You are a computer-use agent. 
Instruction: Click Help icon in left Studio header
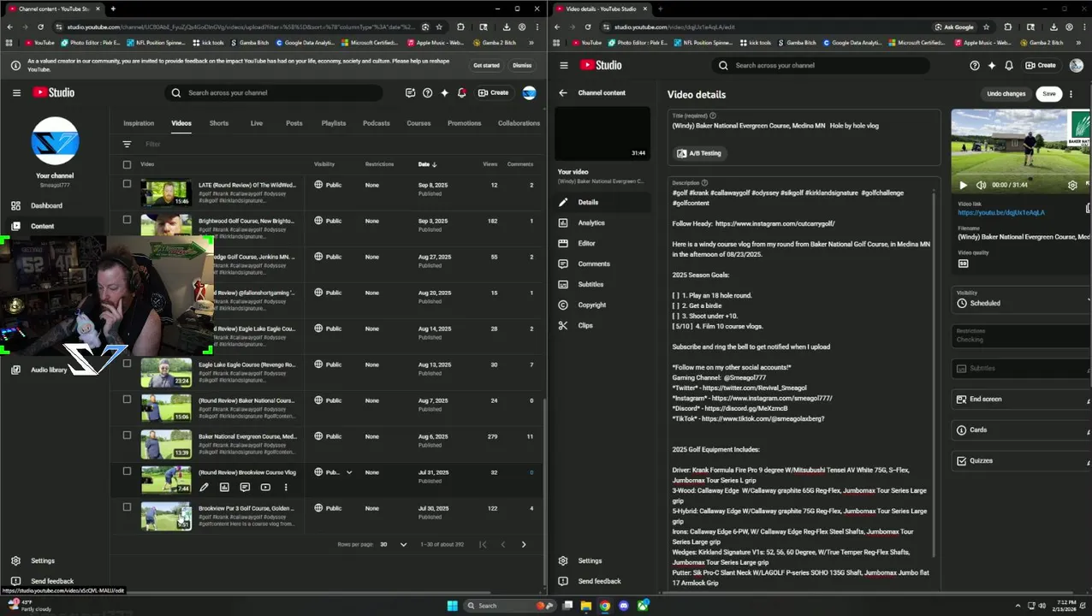pyautogui.click(x=427, y=92)
